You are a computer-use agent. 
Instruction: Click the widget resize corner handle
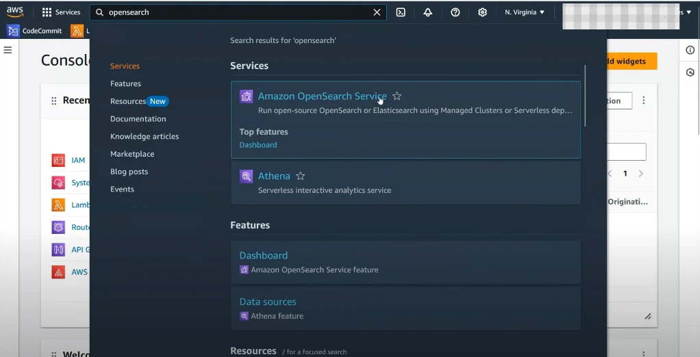coord(648,317)
